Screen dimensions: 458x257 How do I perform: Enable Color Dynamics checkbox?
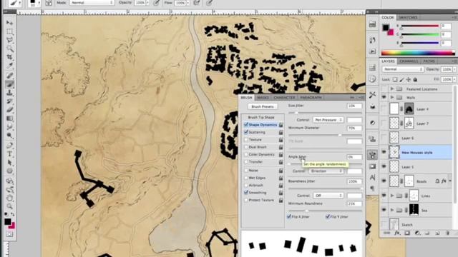coord(246,154)
